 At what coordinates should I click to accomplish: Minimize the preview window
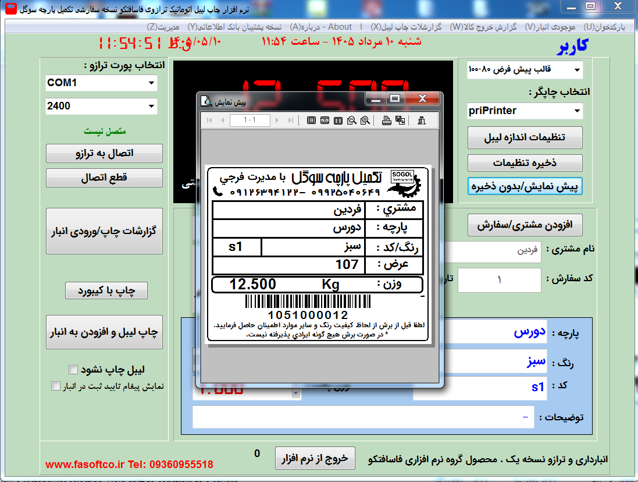[x=376, y=99]
